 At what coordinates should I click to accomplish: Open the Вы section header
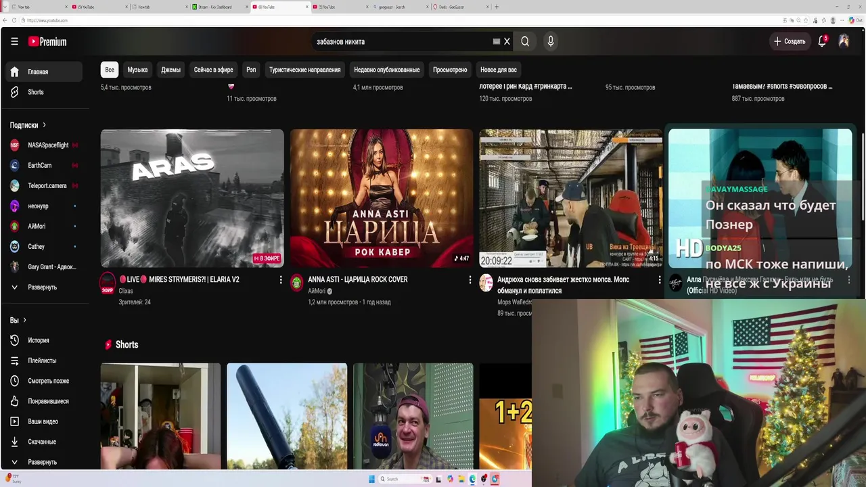pyautogui.click(x=18, y=320)
